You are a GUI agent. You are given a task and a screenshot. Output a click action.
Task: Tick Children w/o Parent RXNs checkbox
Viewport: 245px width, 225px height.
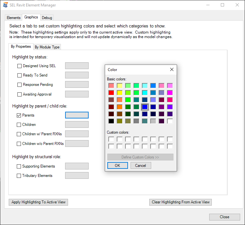tap(19, 144)
